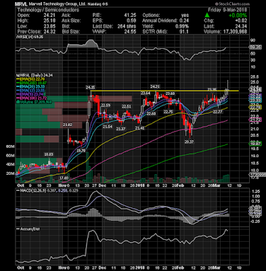Click the yellow horizontal resistance line
266x271 pixels.
[x=164, y=91]
